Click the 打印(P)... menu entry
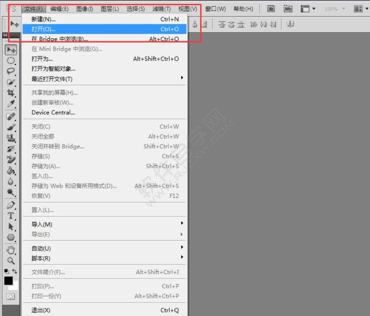The width and height of the screenshot is (370, 316). coord(104,286)
